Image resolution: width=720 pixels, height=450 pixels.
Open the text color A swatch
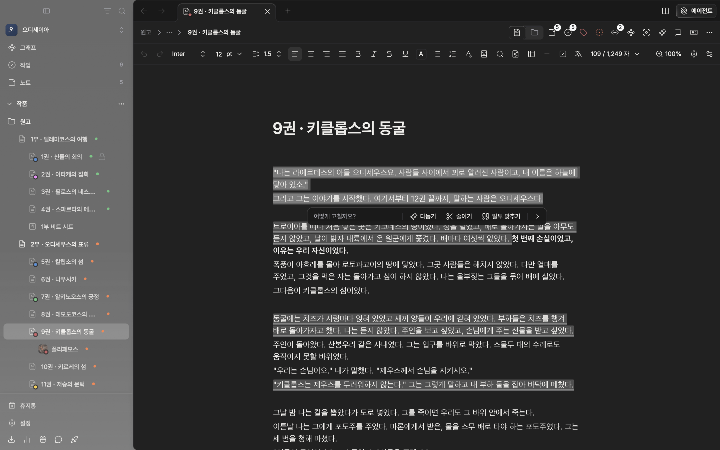[x=421, y=54]
